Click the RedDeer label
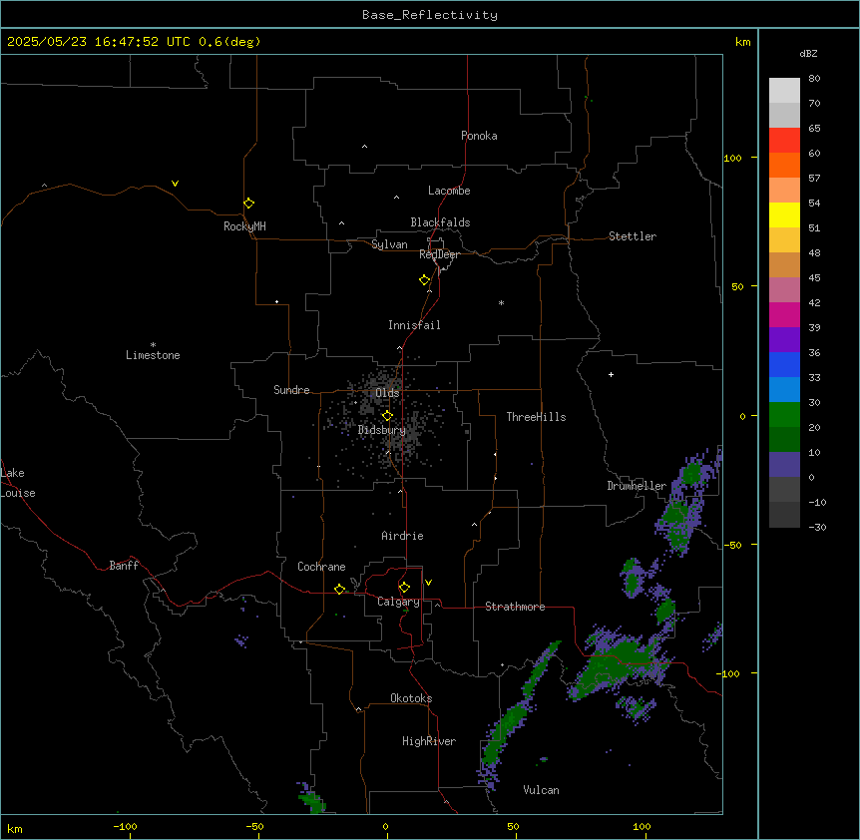Screen dimensions: 860x840 [x=439, y=254]
